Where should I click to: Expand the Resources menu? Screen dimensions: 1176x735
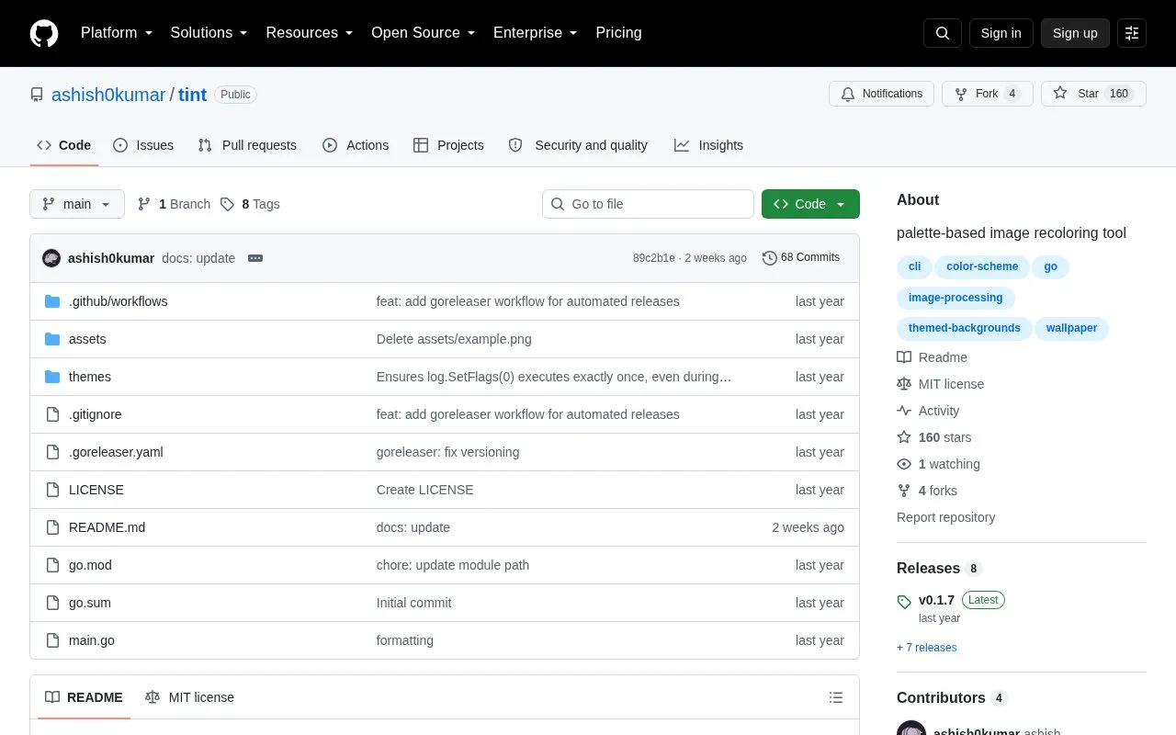point(310,33)
